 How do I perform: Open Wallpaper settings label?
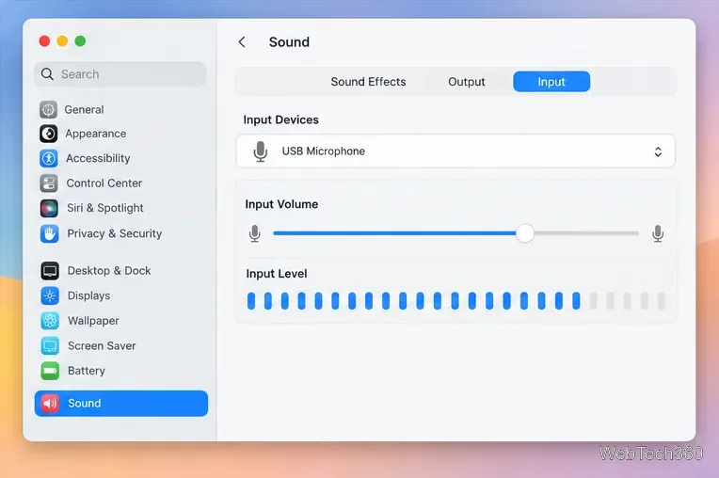coord(93,321)
